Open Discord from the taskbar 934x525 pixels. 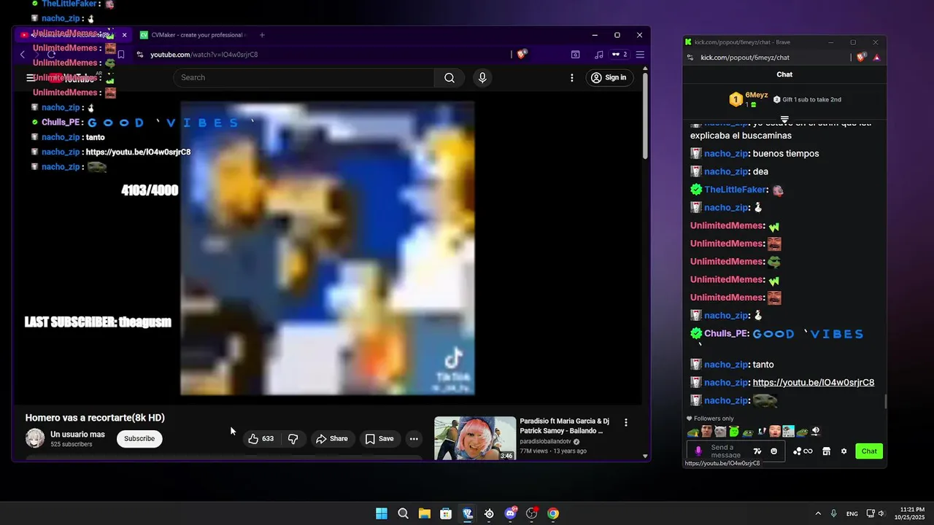(x=510, y=513)
